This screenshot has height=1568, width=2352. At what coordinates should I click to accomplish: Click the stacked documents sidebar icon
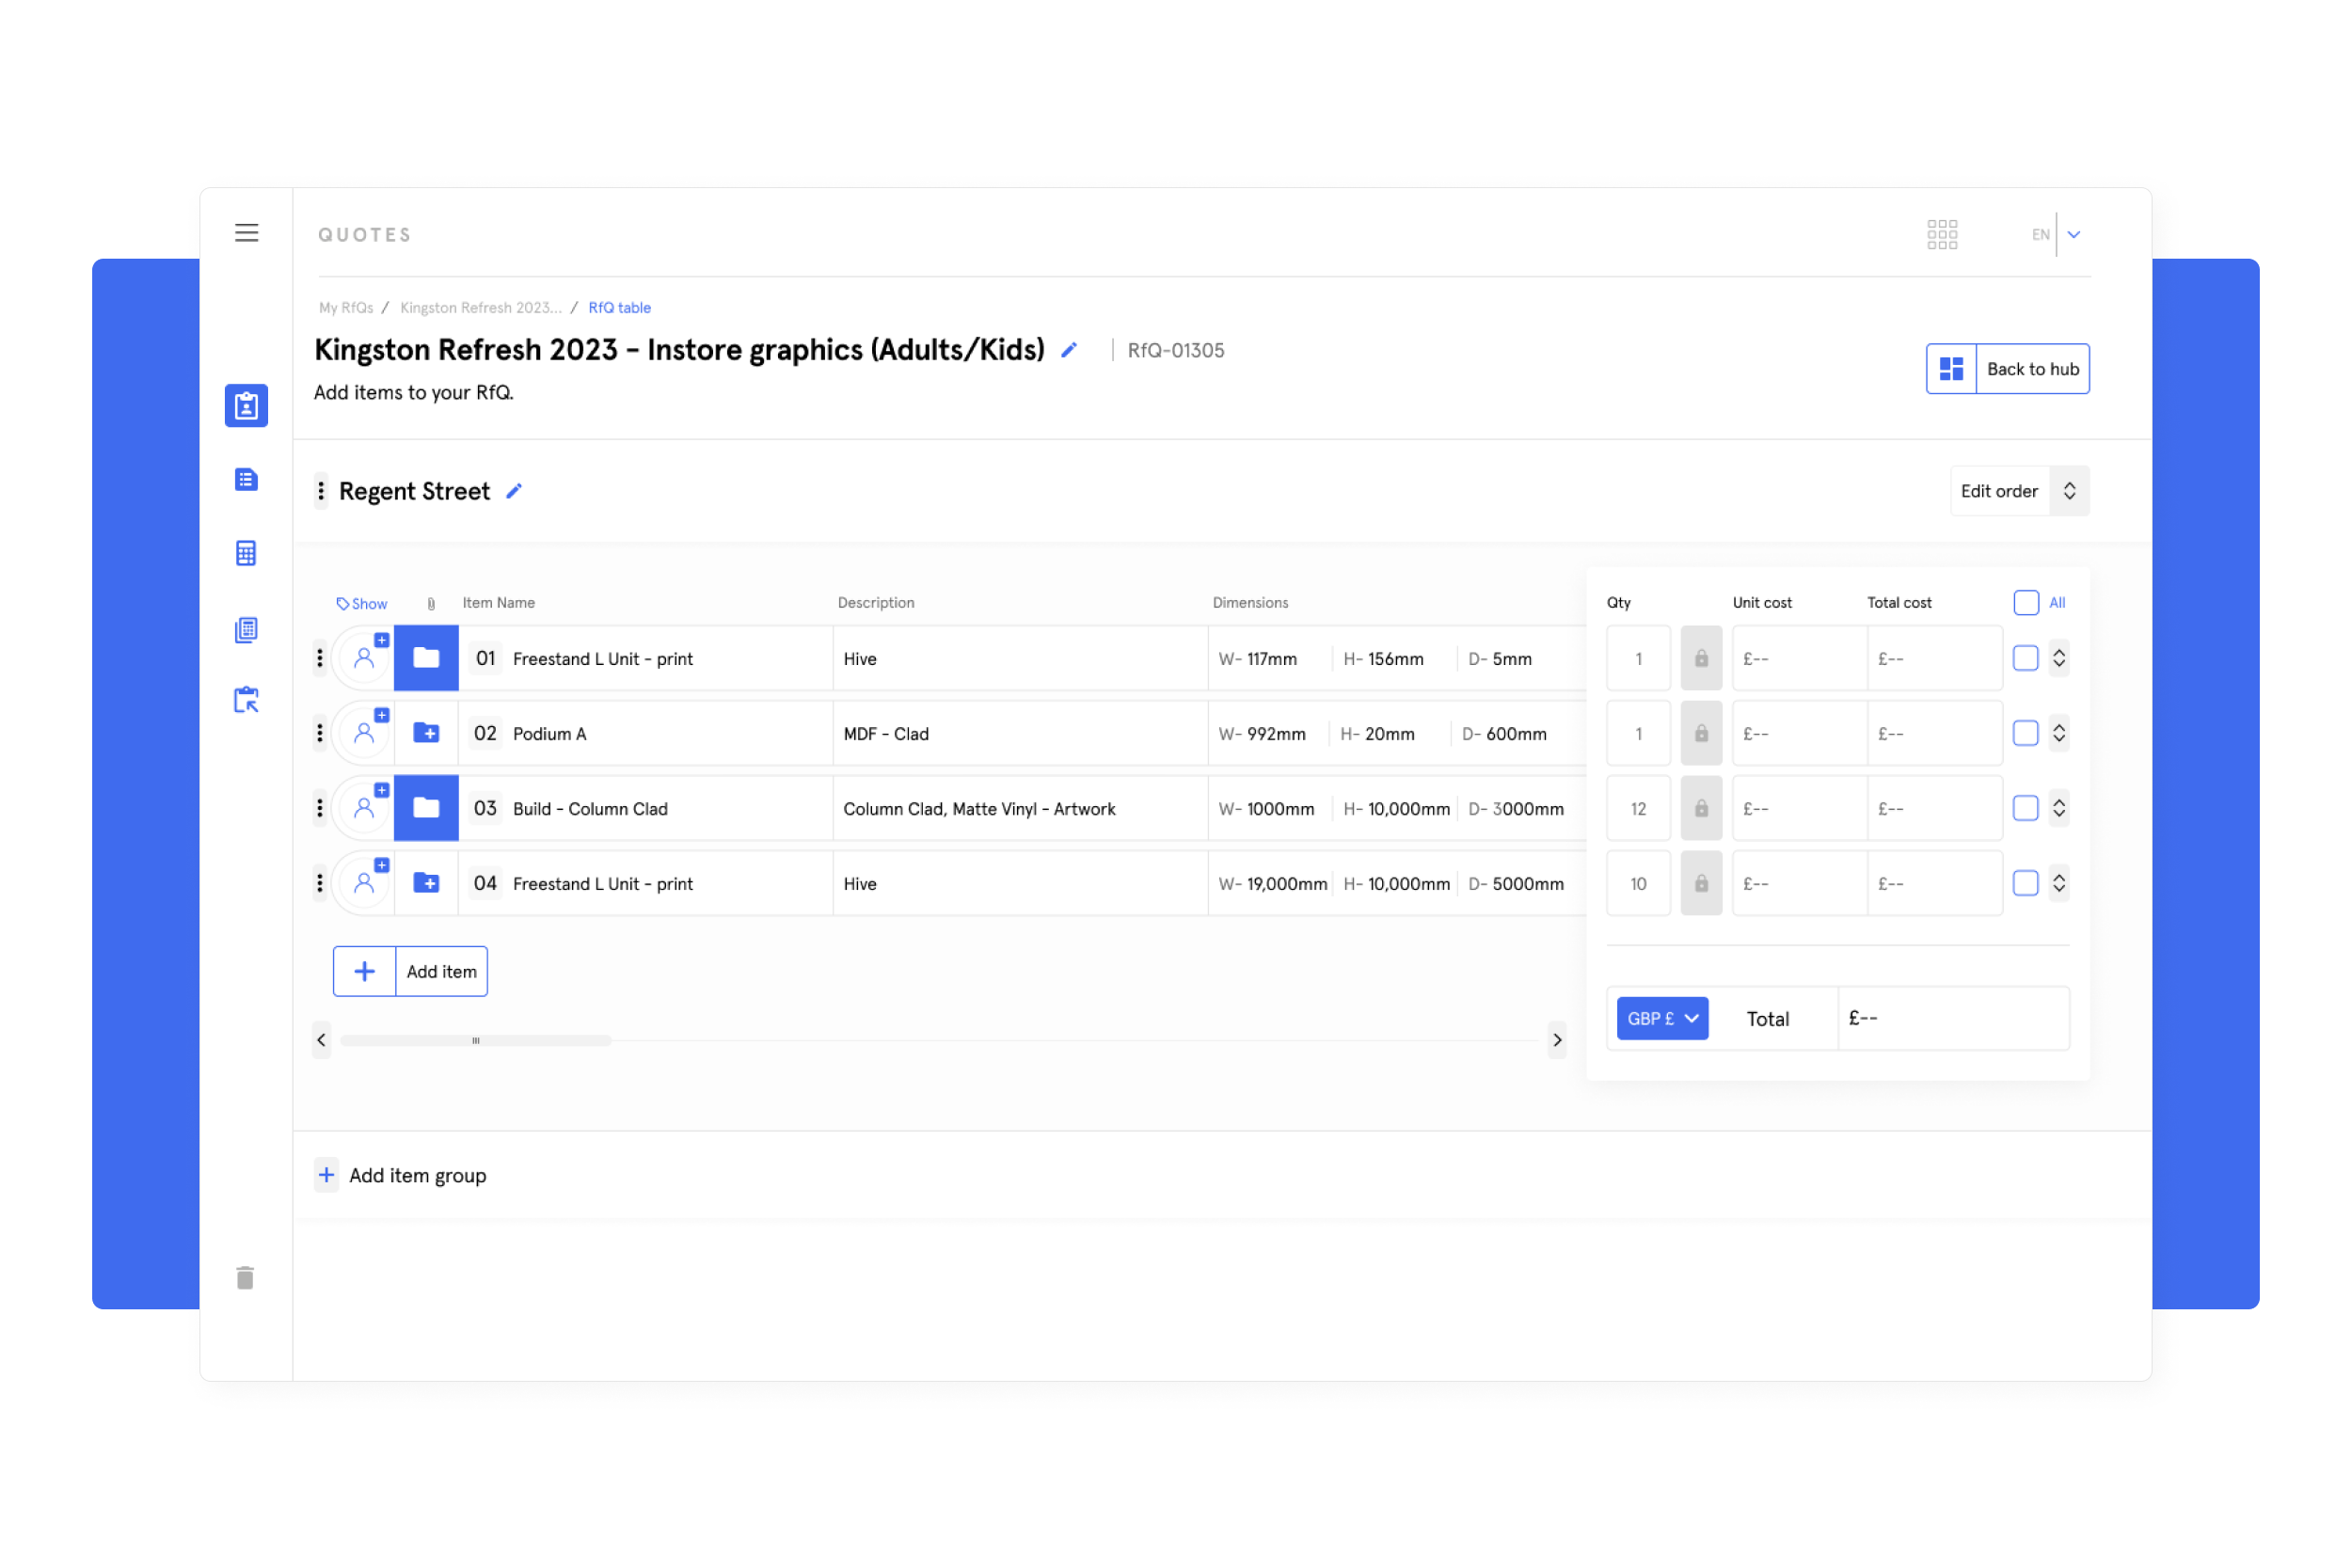246,629
